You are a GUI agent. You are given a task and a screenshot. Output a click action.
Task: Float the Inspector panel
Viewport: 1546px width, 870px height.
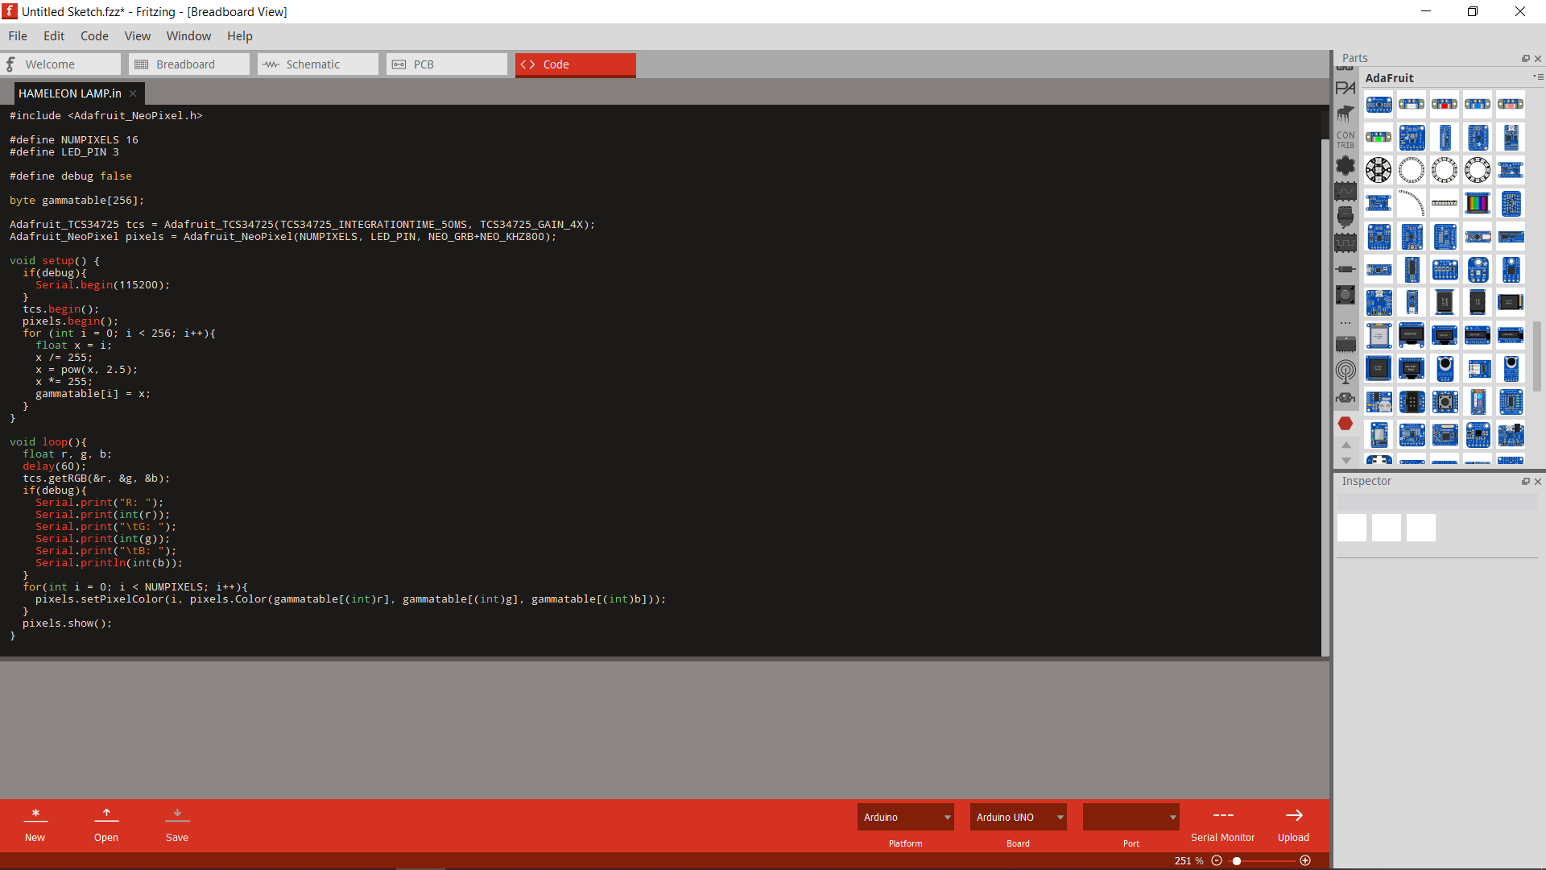tap(1525, 482)
